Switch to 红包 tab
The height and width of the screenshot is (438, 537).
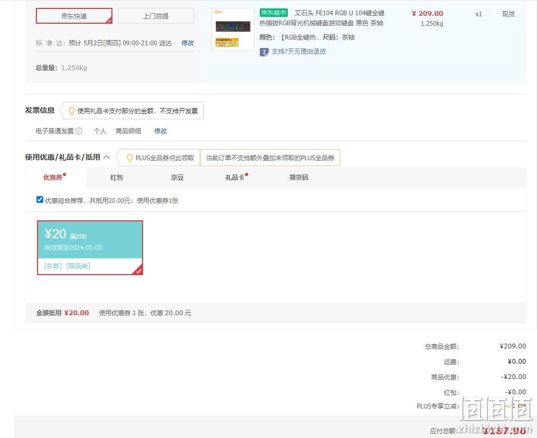(x=117, y=178)
